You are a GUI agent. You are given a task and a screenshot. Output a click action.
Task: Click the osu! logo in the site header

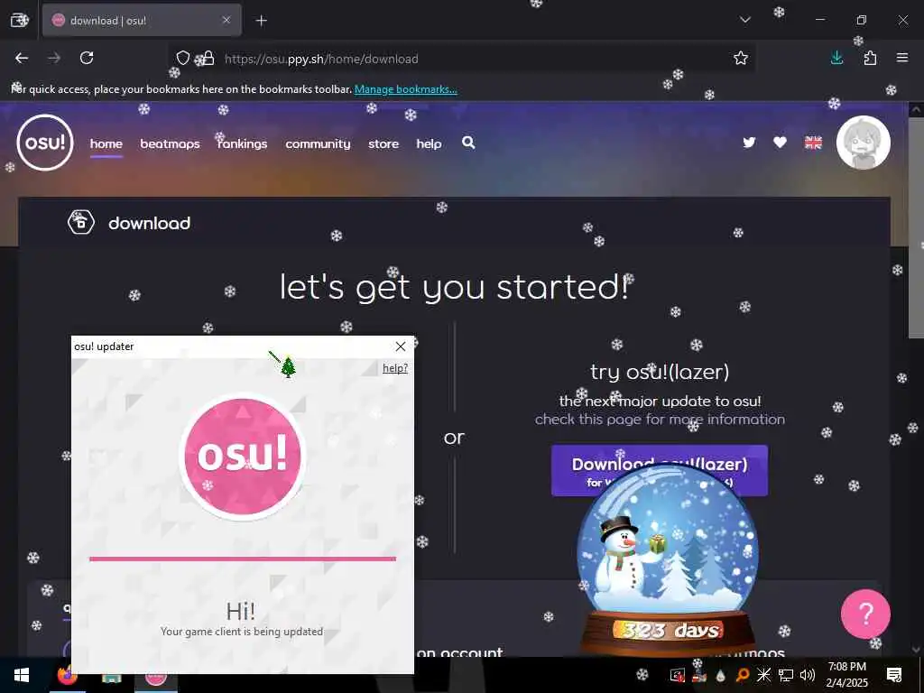tap(45, 143)
